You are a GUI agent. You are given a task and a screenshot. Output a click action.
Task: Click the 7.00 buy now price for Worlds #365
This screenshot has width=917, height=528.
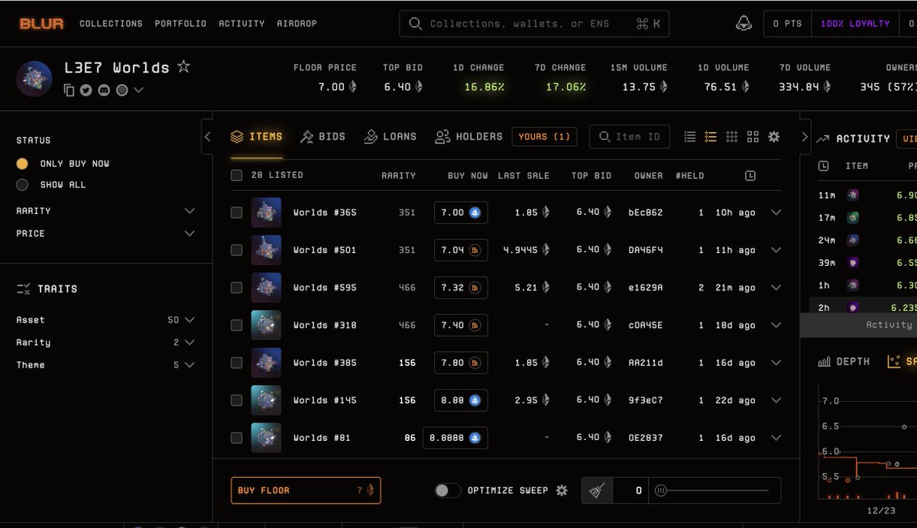[461, 212]
